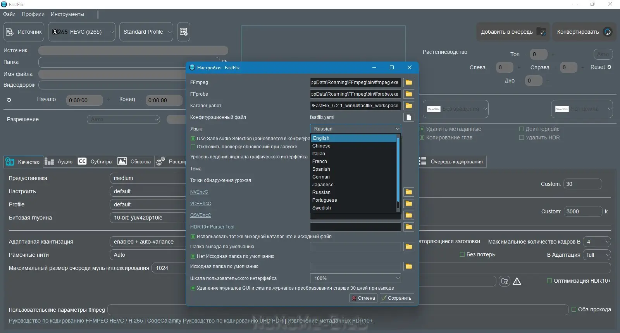This screenshot has height=333, width=620.
Task: Open the Файл menu
Action: pyautogui.click(x=9, y=14)
